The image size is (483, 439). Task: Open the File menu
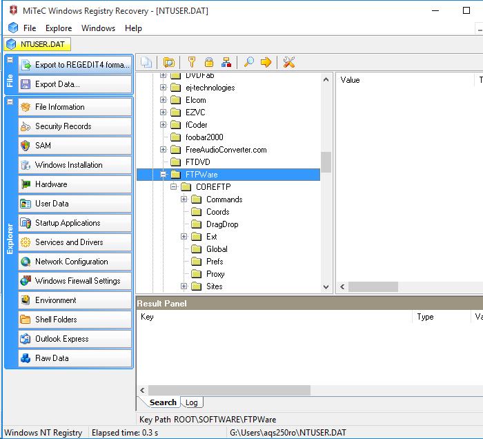(x=30, y=28)
